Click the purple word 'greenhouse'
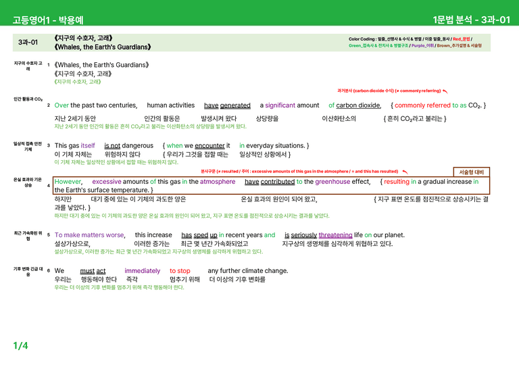519x367 pixels. pos(332,182)
